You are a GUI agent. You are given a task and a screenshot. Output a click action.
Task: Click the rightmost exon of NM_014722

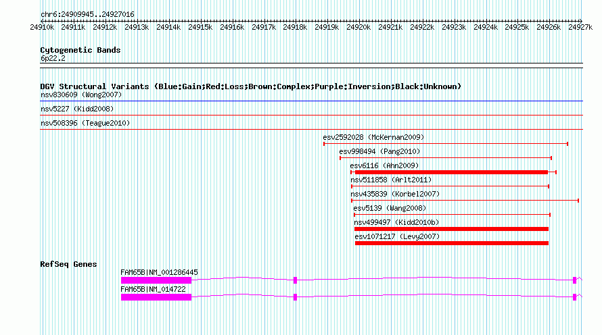(x=575, y=297)
